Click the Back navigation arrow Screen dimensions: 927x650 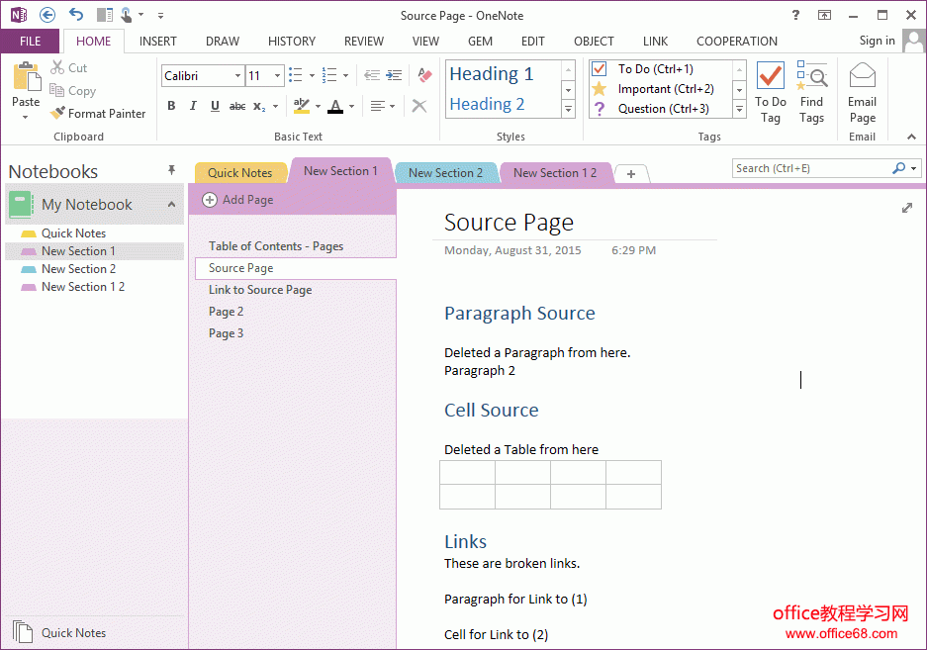point(46,15)
